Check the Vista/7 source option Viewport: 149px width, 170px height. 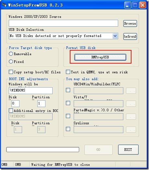click(68, 103)
